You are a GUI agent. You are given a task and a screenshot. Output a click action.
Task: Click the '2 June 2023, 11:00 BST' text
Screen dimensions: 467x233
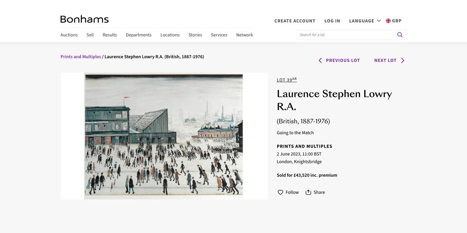point(299,154)
